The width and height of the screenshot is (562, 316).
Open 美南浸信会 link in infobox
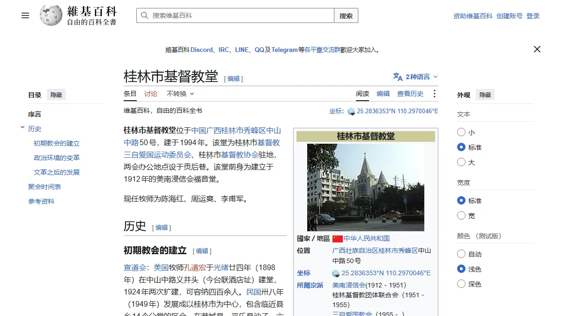(349, 285)
